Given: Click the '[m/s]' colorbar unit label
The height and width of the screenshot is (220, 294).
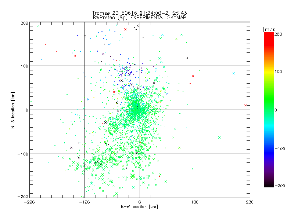Looking at the screenshot, I should click(x=270, y=29).
